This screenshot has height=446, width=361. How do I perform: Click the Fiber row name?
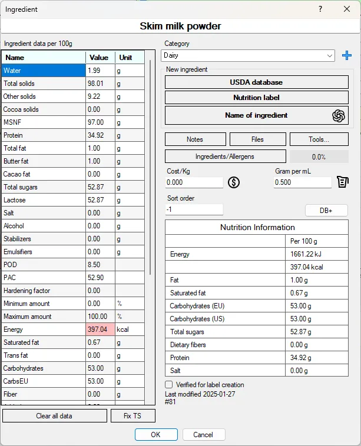(44, 394)
